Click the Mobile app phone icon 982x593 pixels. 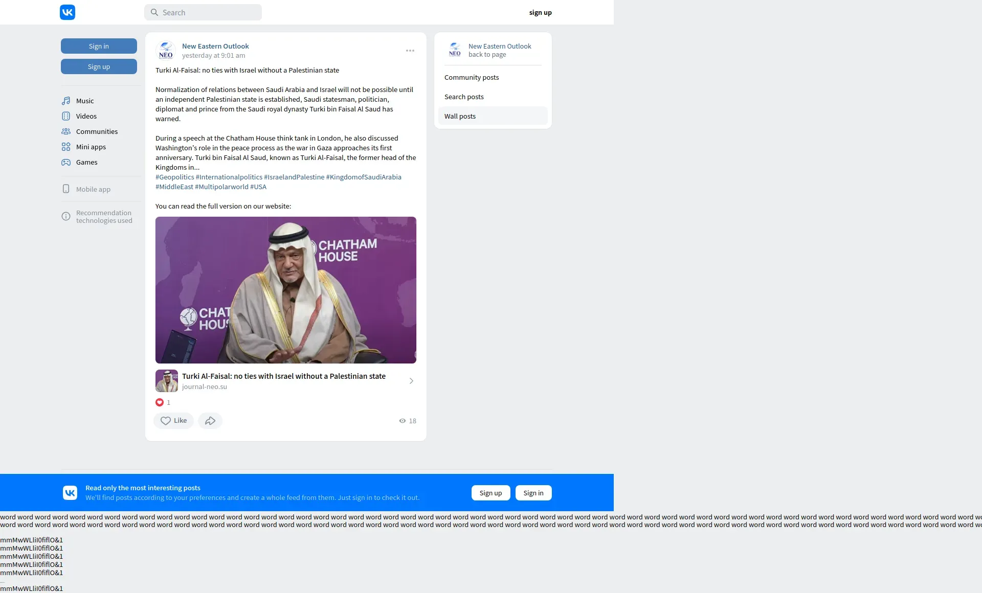pos(66,189)
